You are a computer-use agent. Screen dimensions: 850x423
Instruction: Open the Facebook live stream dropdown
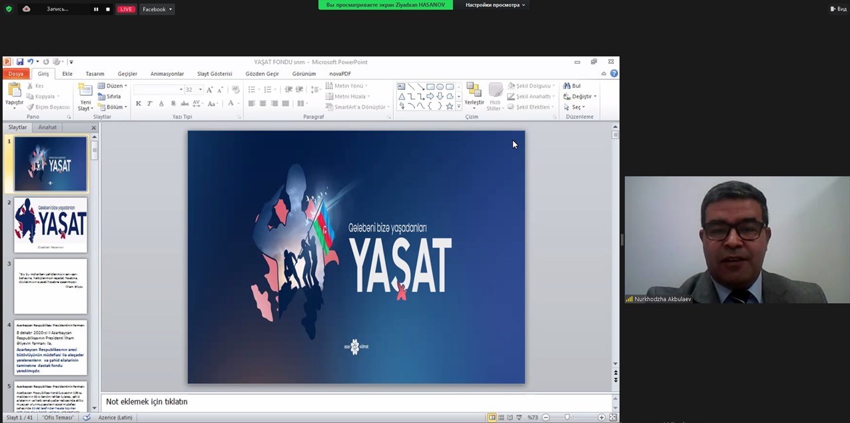point(157,9)
